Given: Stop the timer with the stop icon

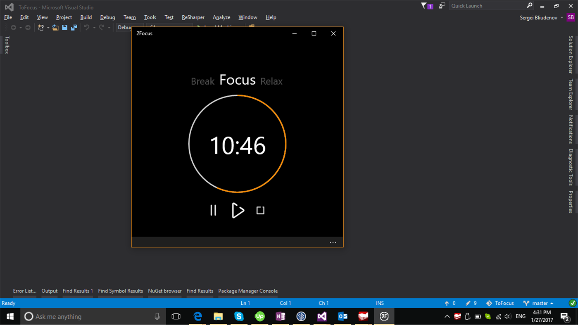Looking at the screenshot, I should pos(260,210).
